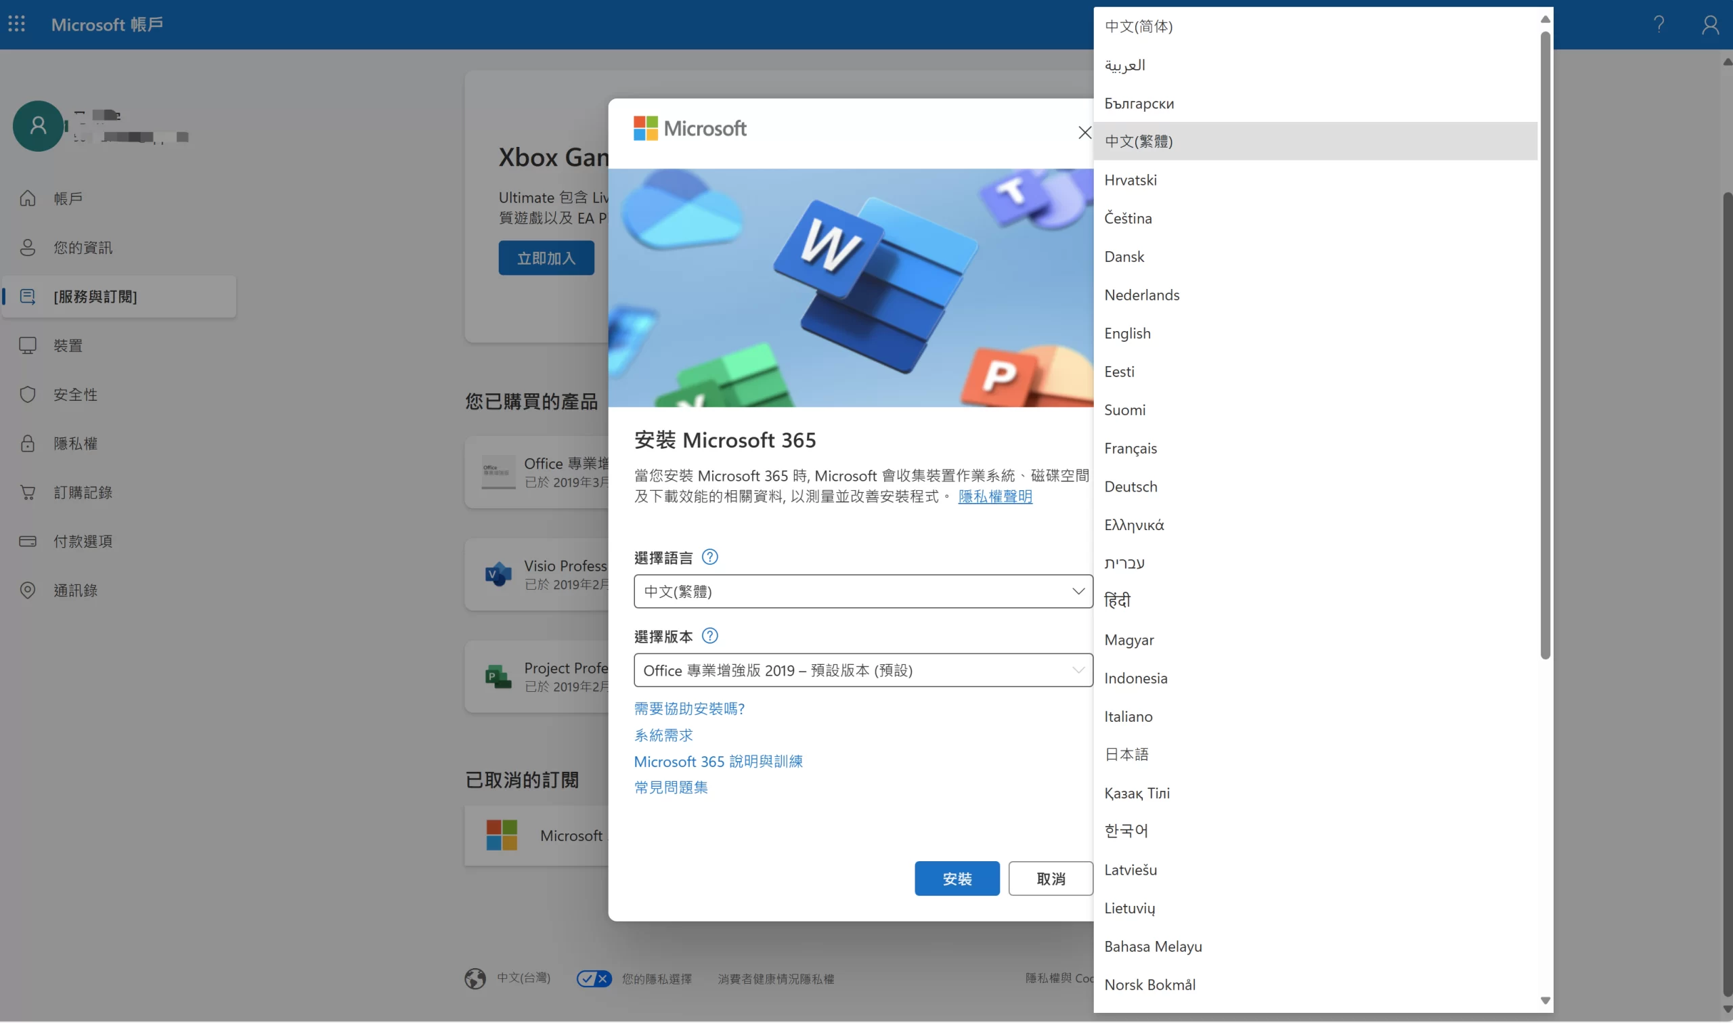This screenshot has height=1023, width=1733.
Task: Click the blue 安裝 install button
Action: coord(957,878)
